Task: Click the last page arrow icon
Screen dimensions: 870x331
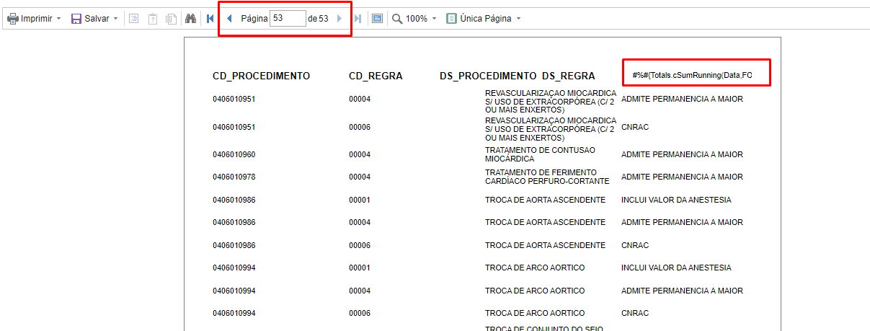Action: tap(358, 19)
